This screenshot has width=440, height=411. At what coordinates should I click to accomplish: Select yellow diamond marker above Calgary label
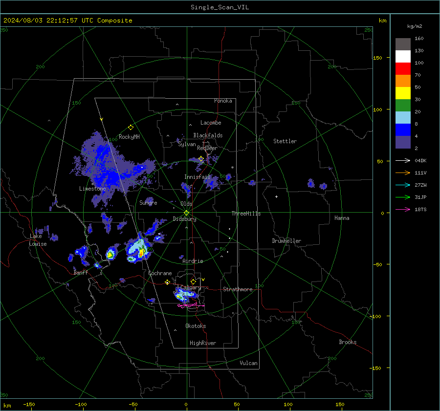coord(193,281)
